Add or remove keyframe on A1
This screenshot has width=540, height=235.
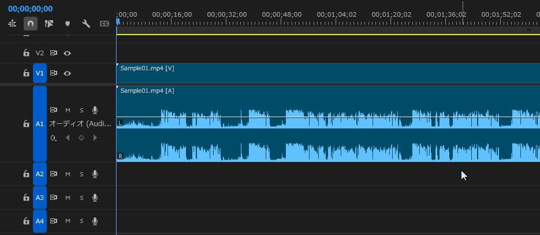click(81, 138)
